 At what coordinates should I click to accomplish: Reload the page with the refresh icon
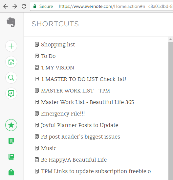24,6
